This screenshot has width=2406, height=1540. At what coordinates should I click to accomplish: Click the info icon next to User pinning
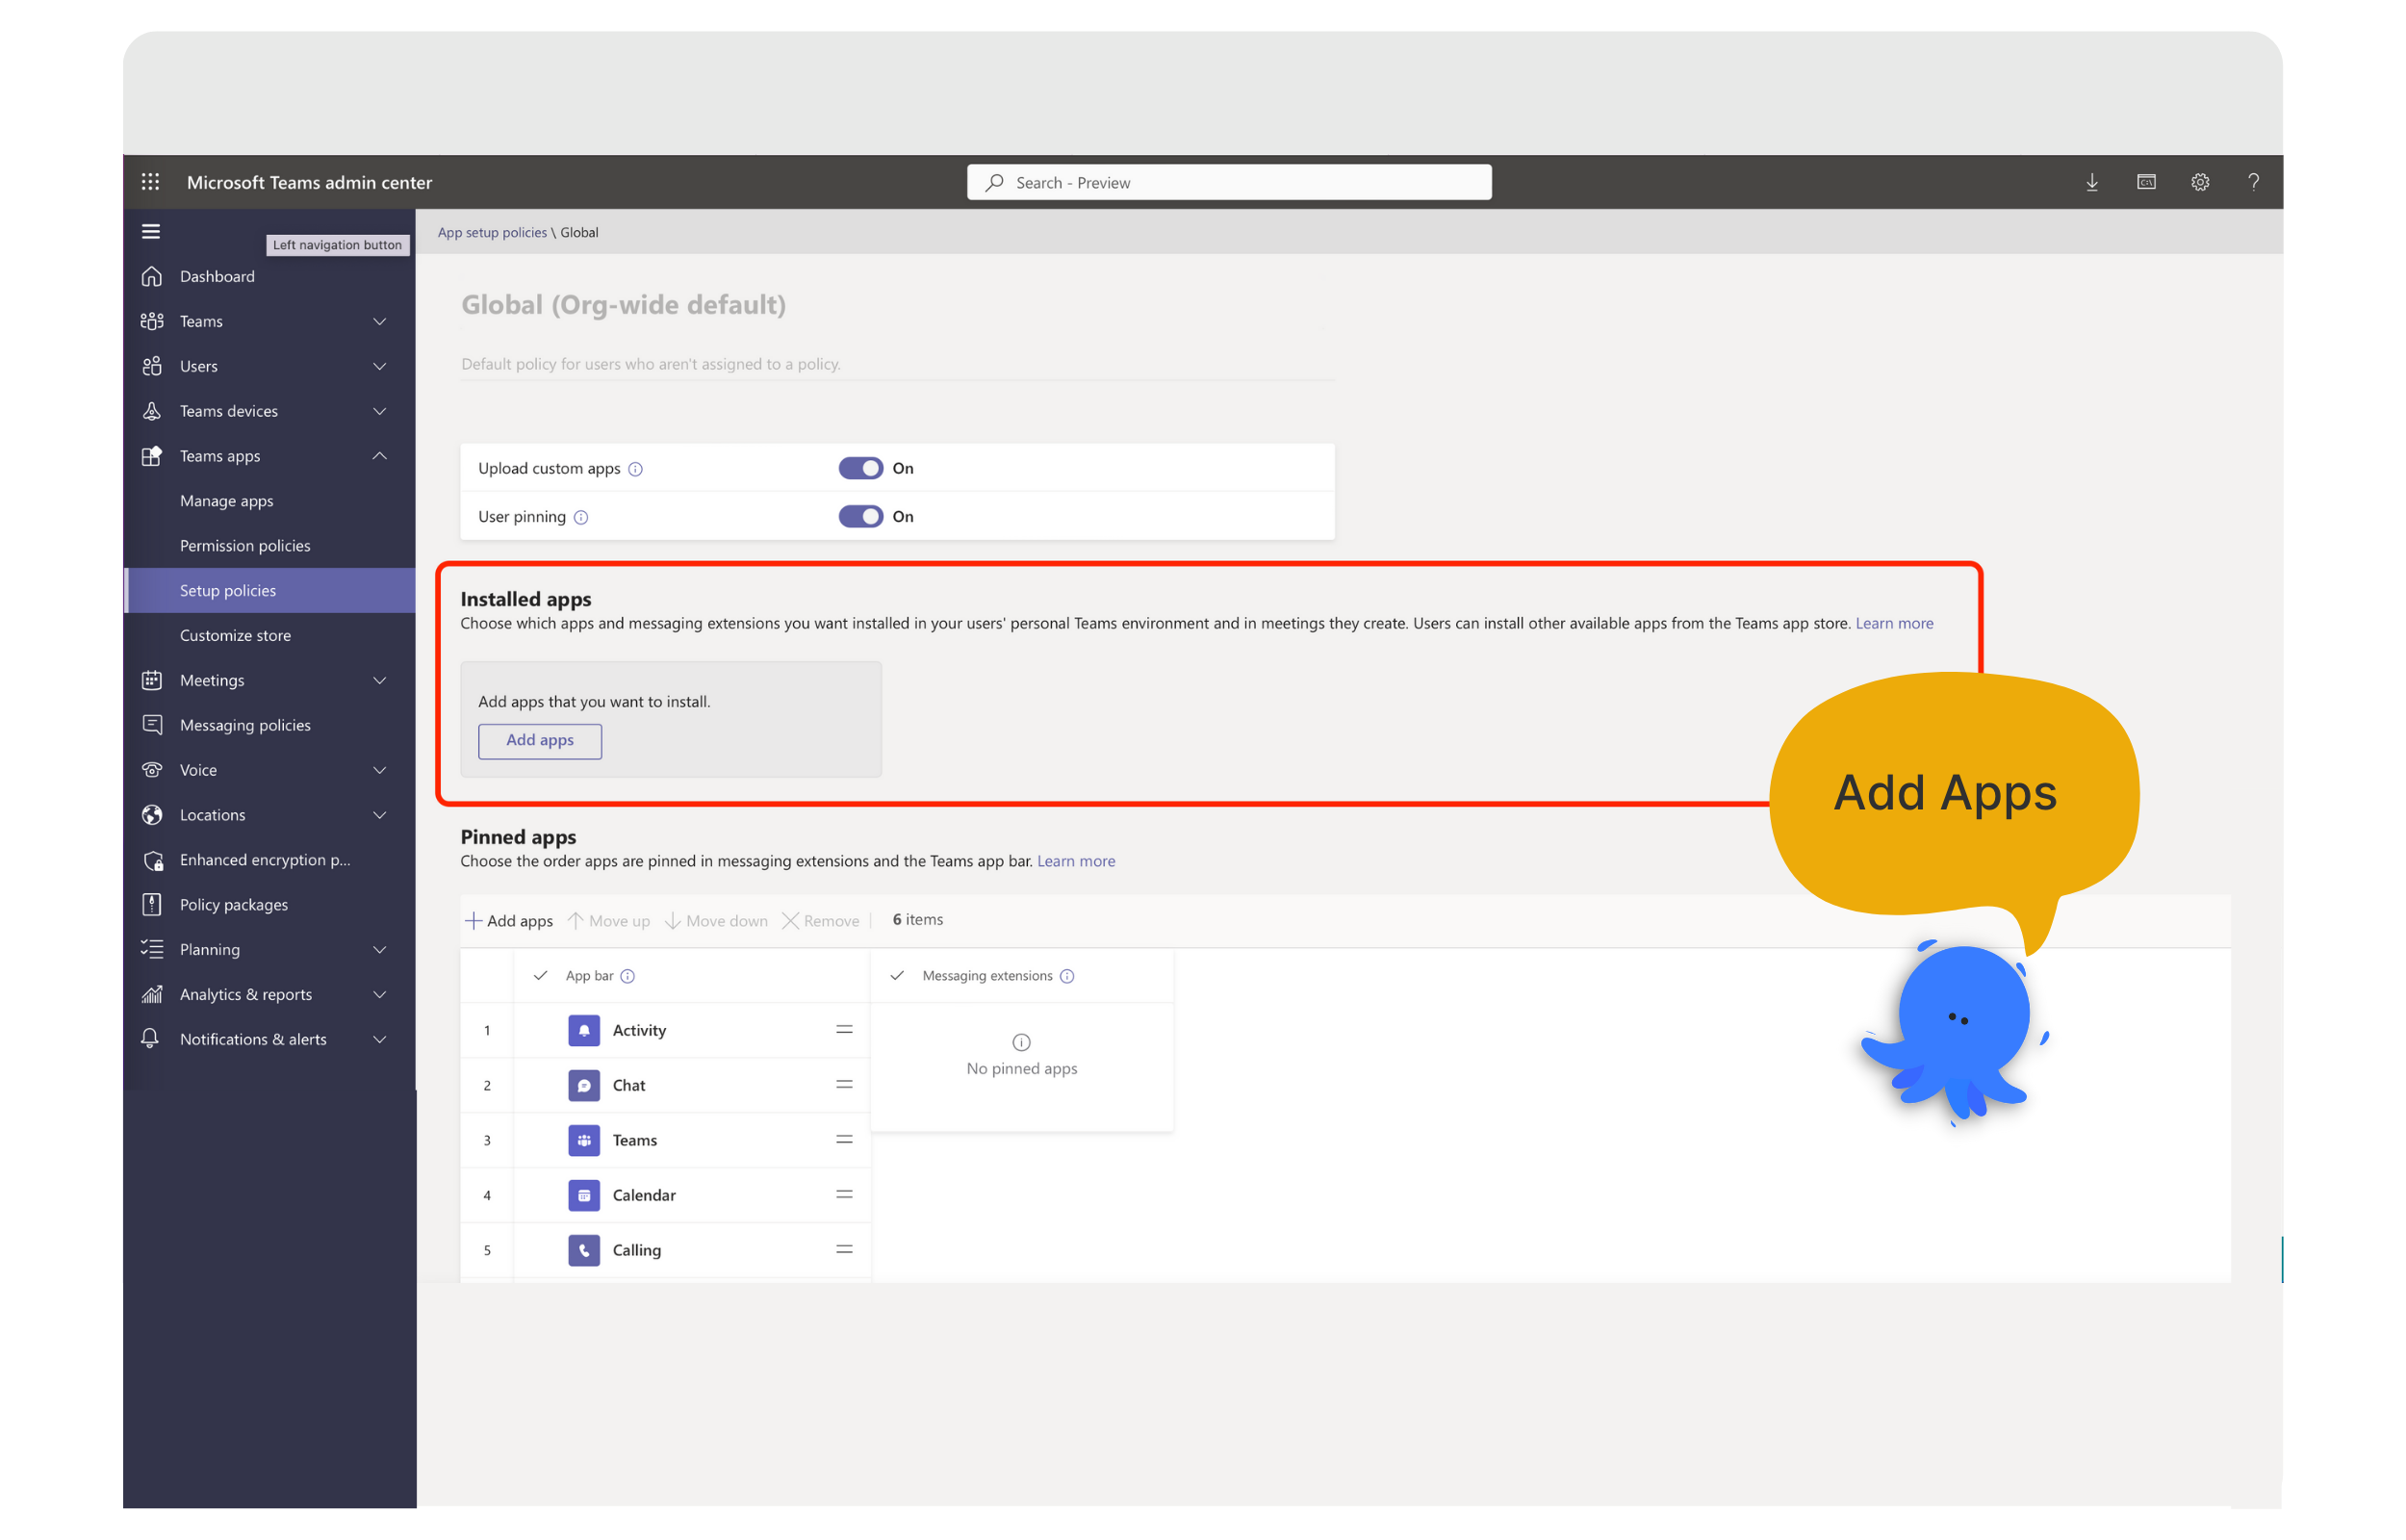[580, 517]
